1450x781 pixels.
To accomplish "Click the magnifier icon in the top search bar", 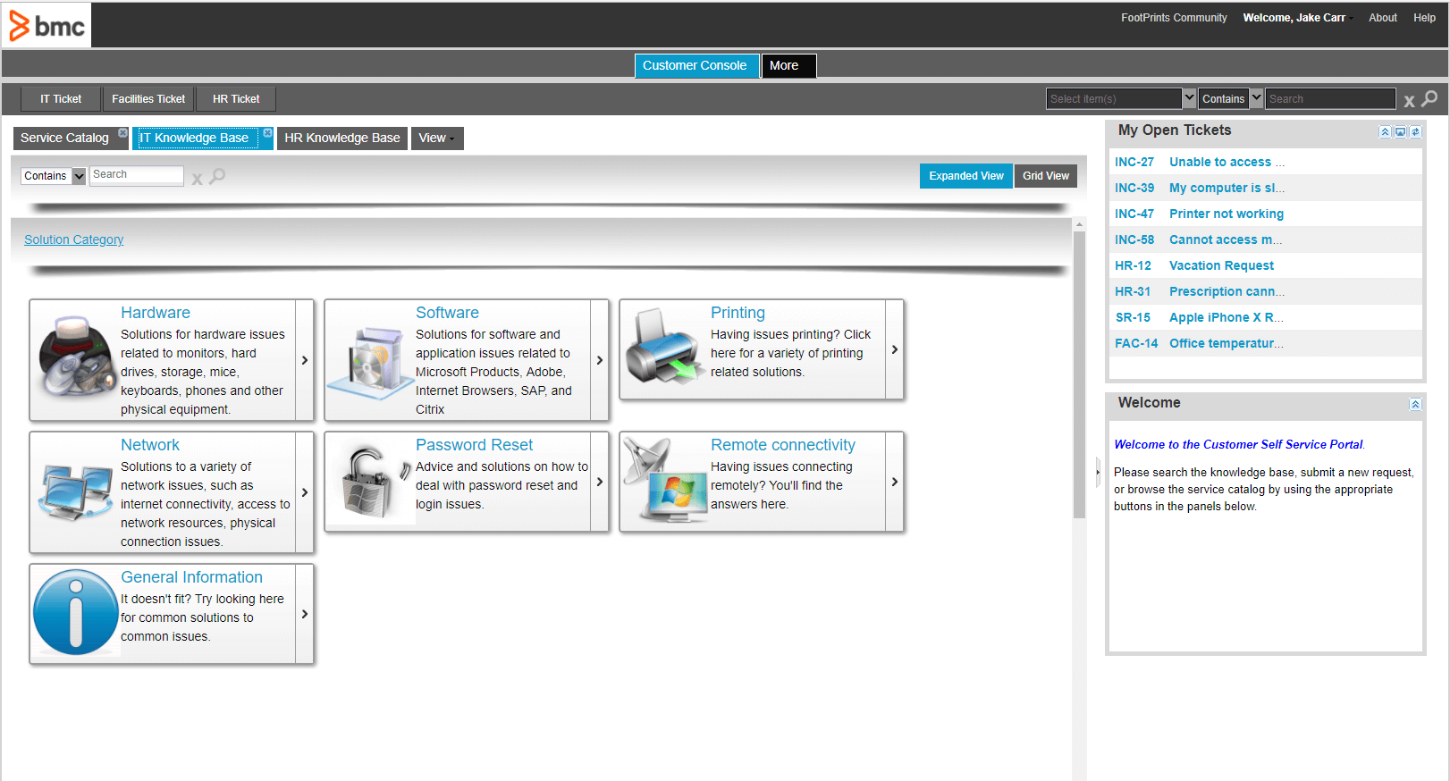I will pos(1429,99).
